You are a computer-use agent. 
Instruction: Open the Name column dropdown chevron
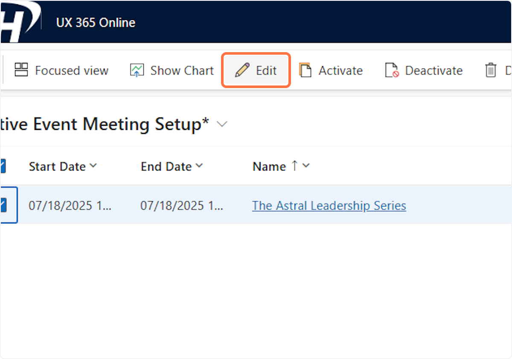305,166
